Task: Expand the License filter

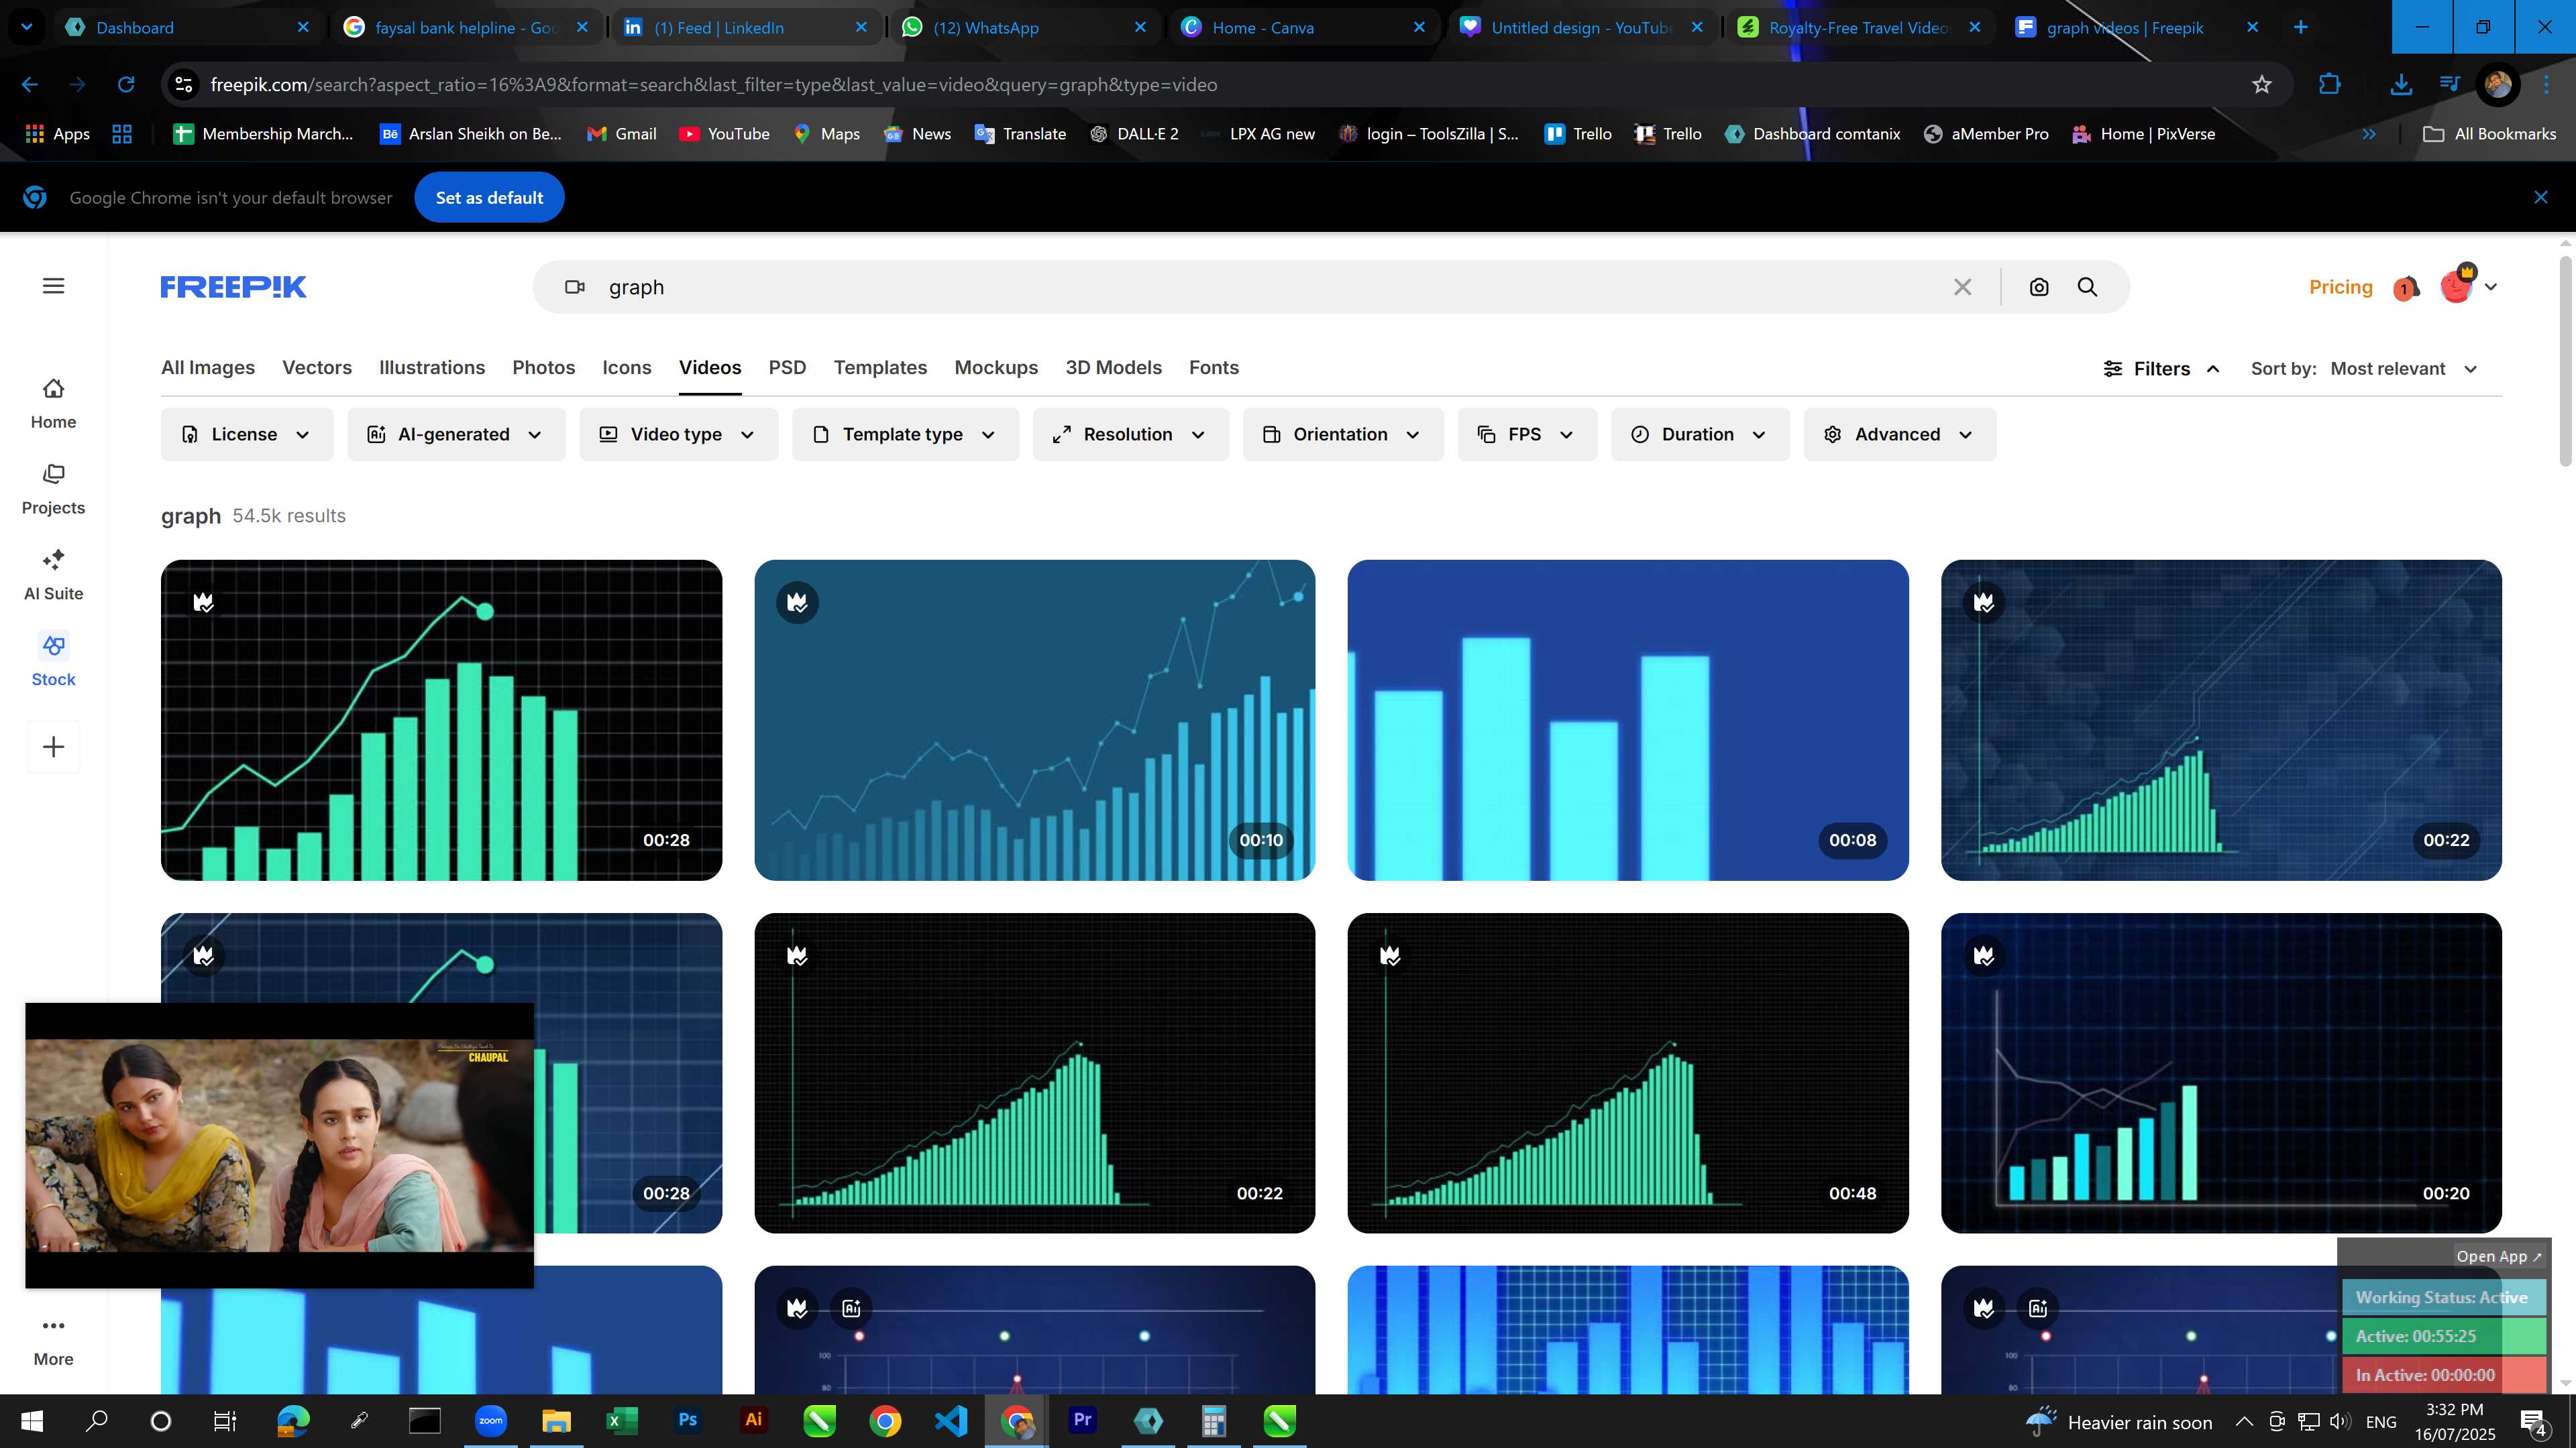Action: (247, 434)
